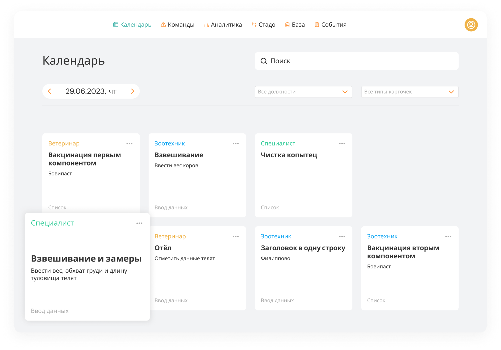501x350 pixels.
Task: Expand the Все должности dropdown
Action: tap(303, 92)
